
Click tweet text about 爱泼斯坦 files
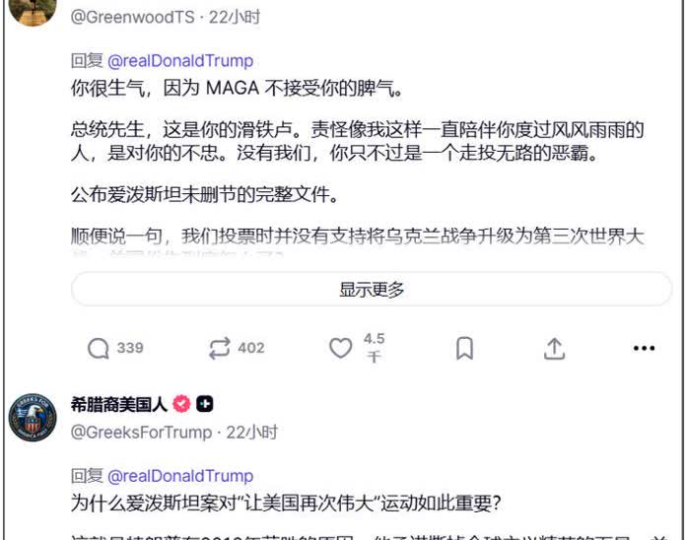pyautogui.click(x=204, y=194)
